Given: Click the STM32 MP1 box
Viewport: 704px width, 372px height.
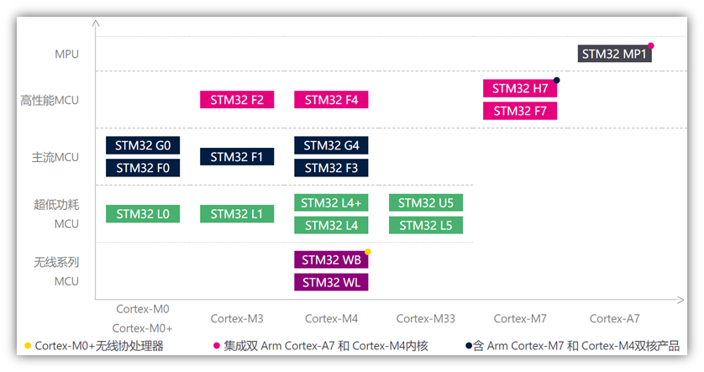Looking at the screenshot, I should pos(614,54).
